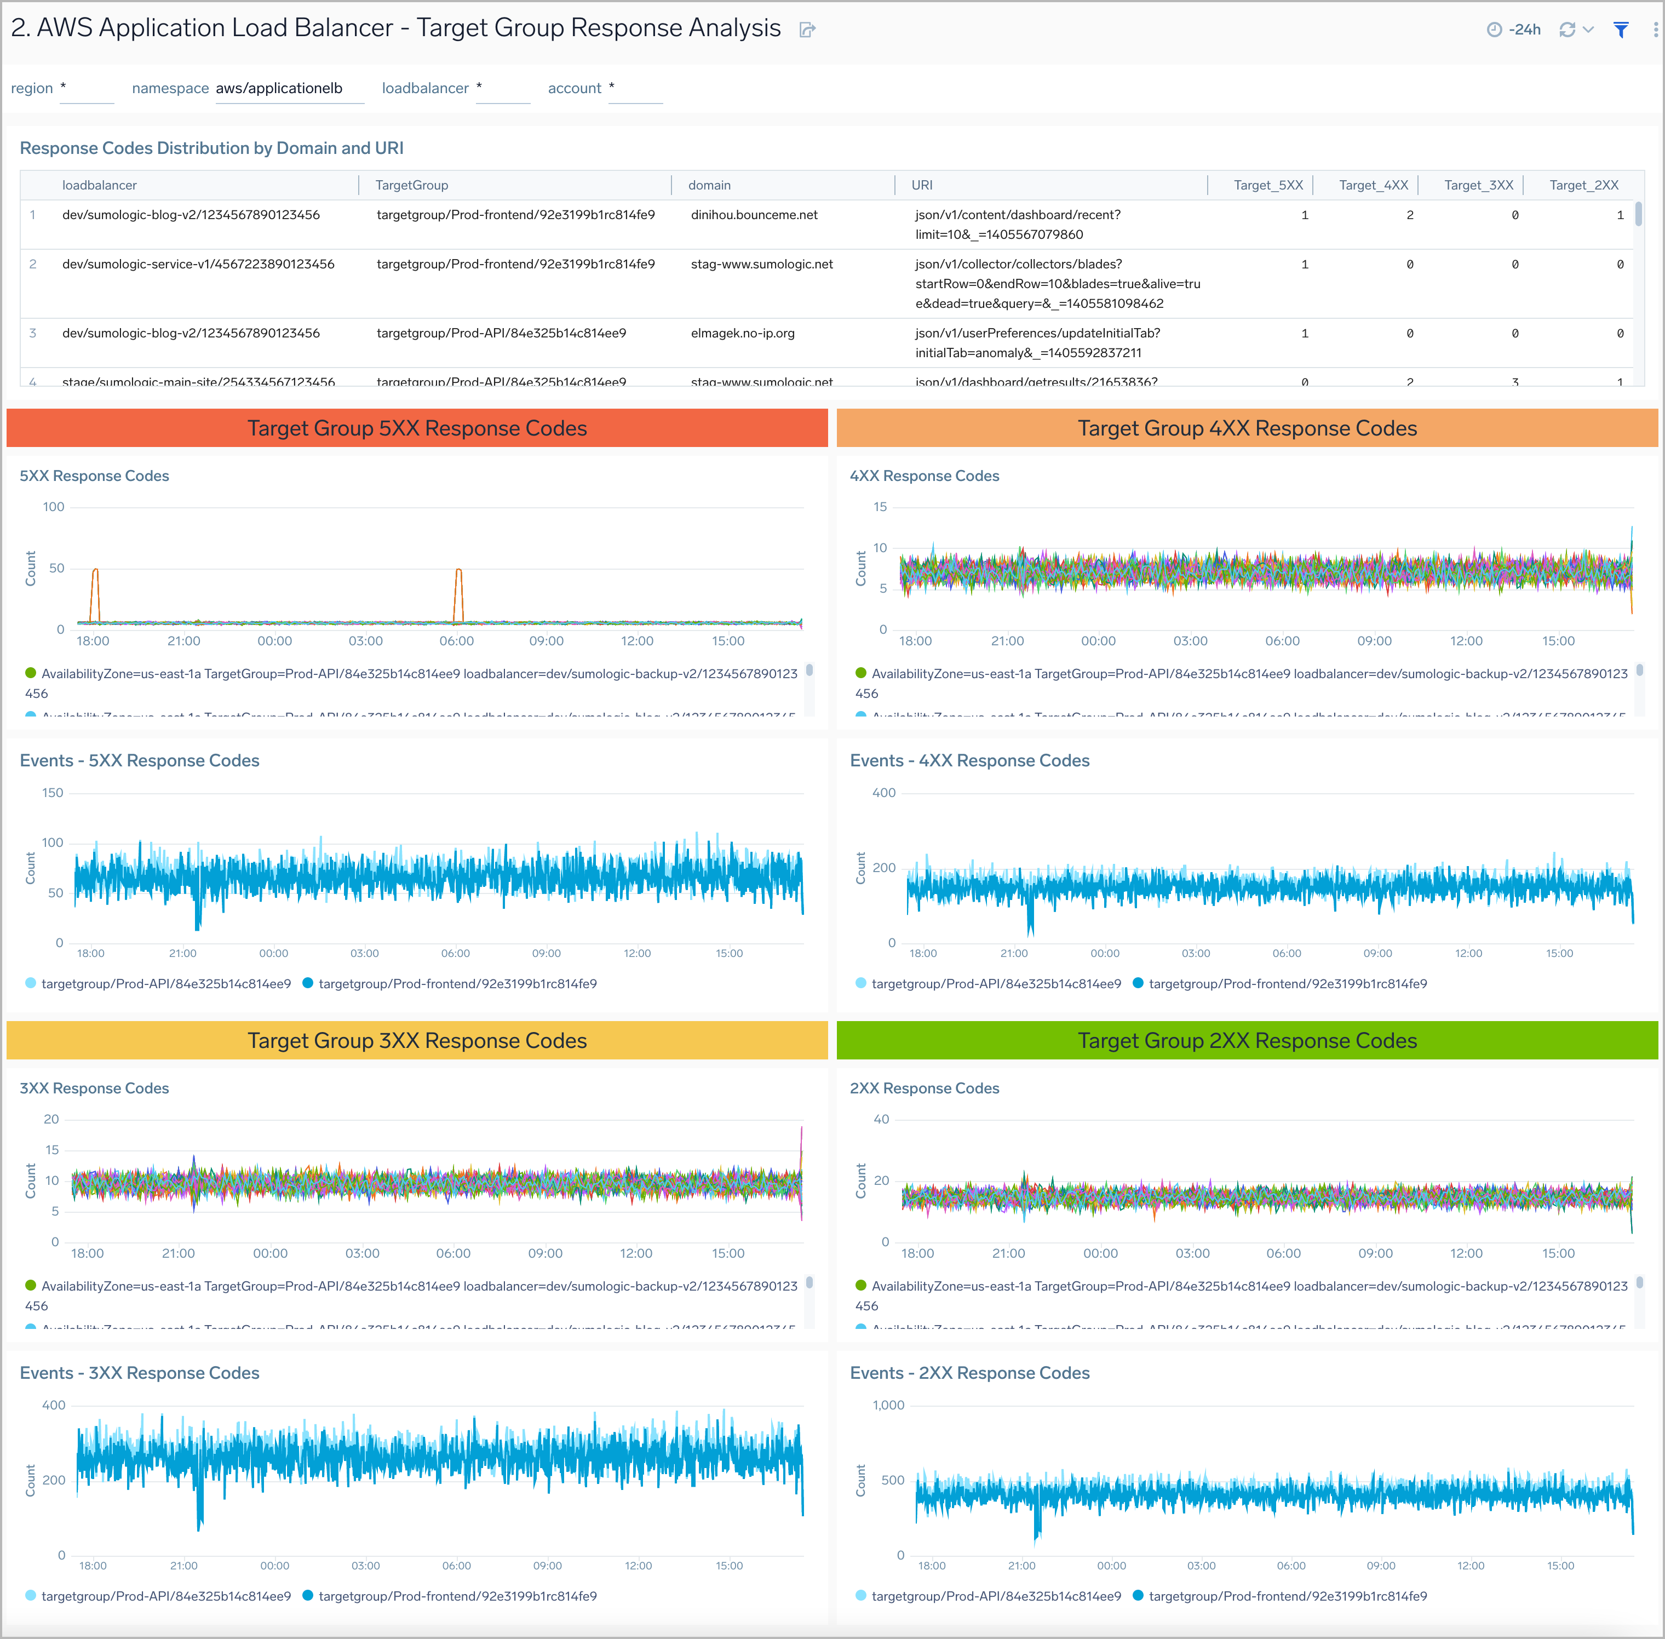Click Target Group 5XX Response Codes banner
This screenshot has height=1639, width=1665.
[x=417, y=428]
